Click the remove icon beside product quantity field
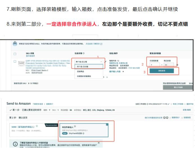This screenshot has height=149, width=195. coord(177,65)
